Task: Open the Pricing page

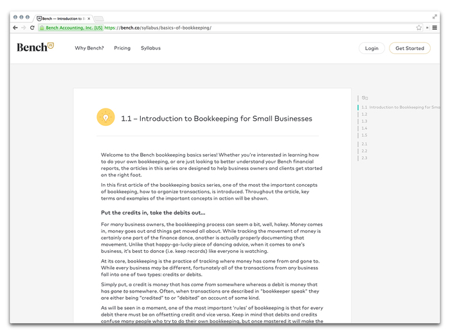Action: [122, 48]
